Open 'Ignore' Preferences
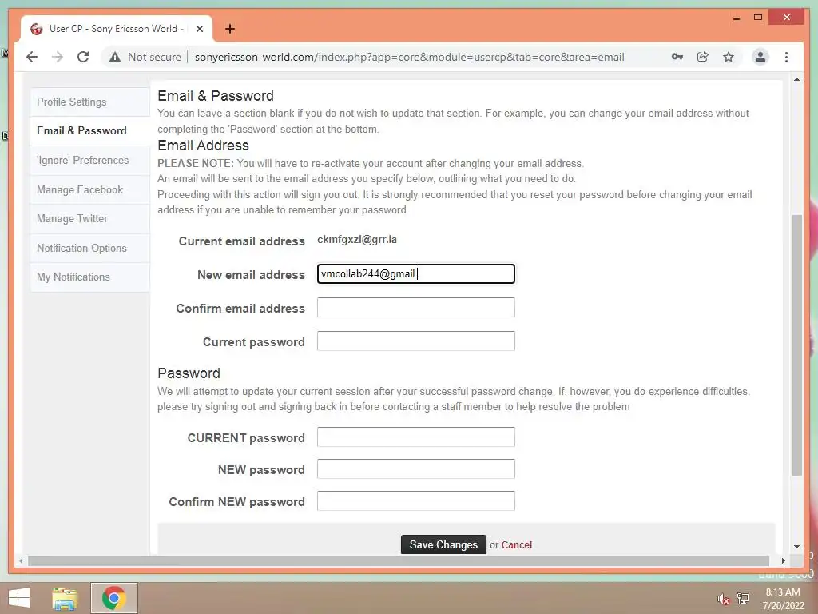 point(89,160)
